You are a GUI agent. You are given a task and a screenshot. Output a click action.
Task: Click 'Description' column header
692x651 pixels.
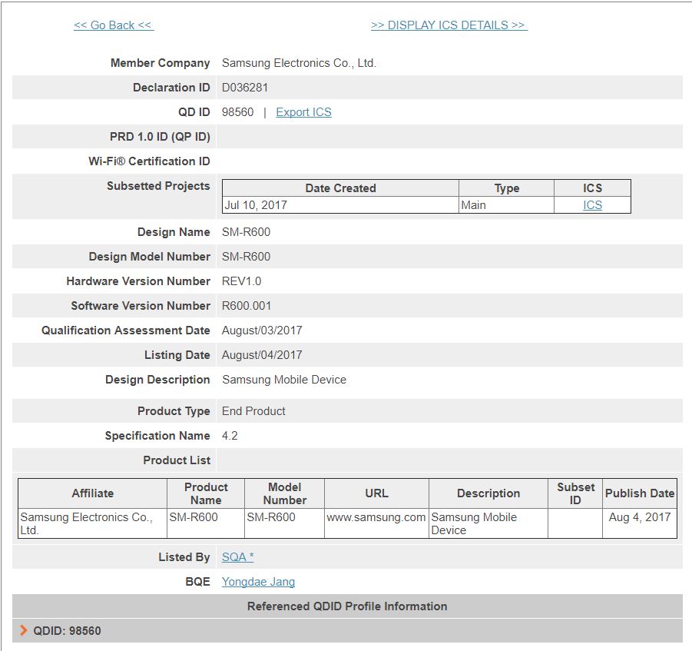(488, 493)
